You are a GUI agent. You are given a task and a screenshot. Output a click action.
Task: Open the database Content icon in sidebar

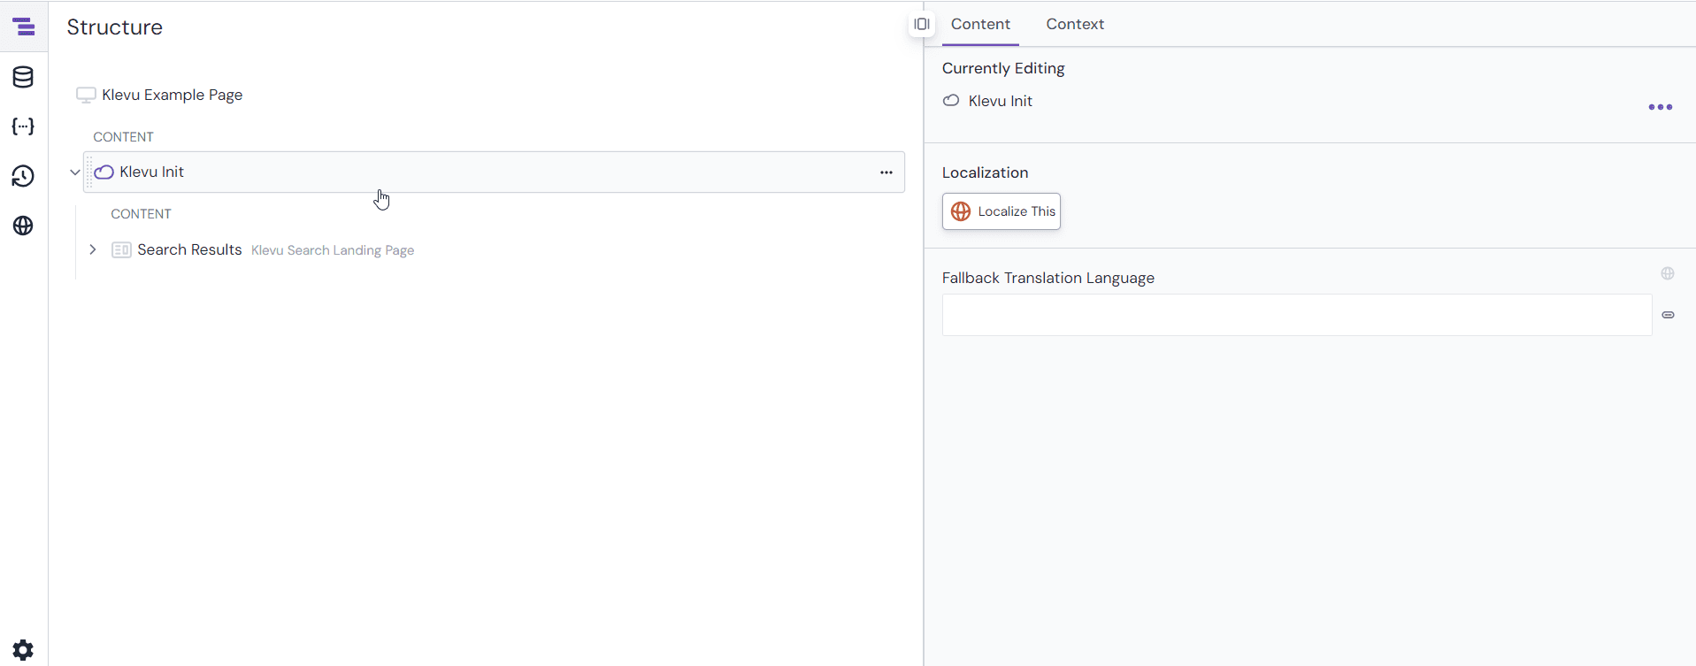pyautogui.click(x=24, y=77)
